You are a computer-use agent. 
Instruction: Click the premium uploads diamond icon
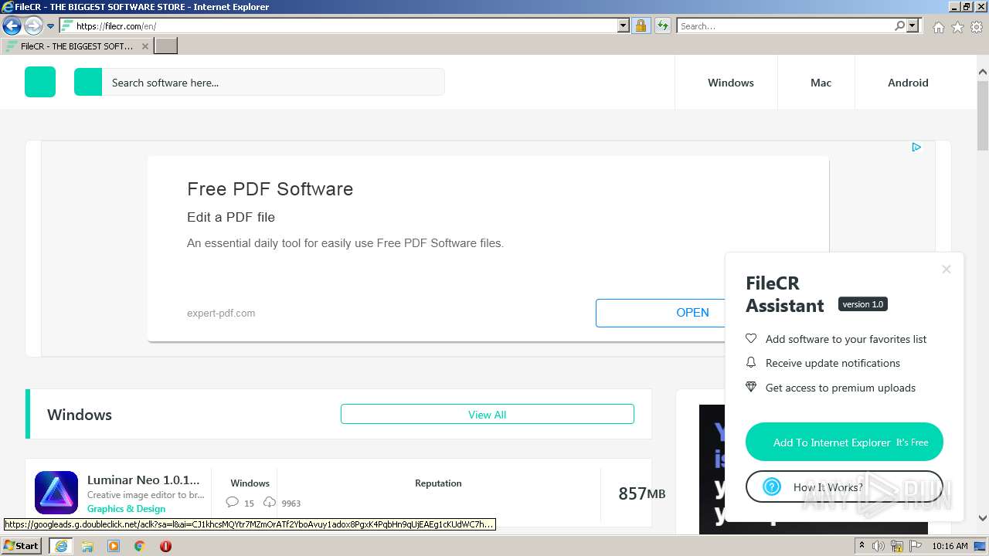point(751,387)
